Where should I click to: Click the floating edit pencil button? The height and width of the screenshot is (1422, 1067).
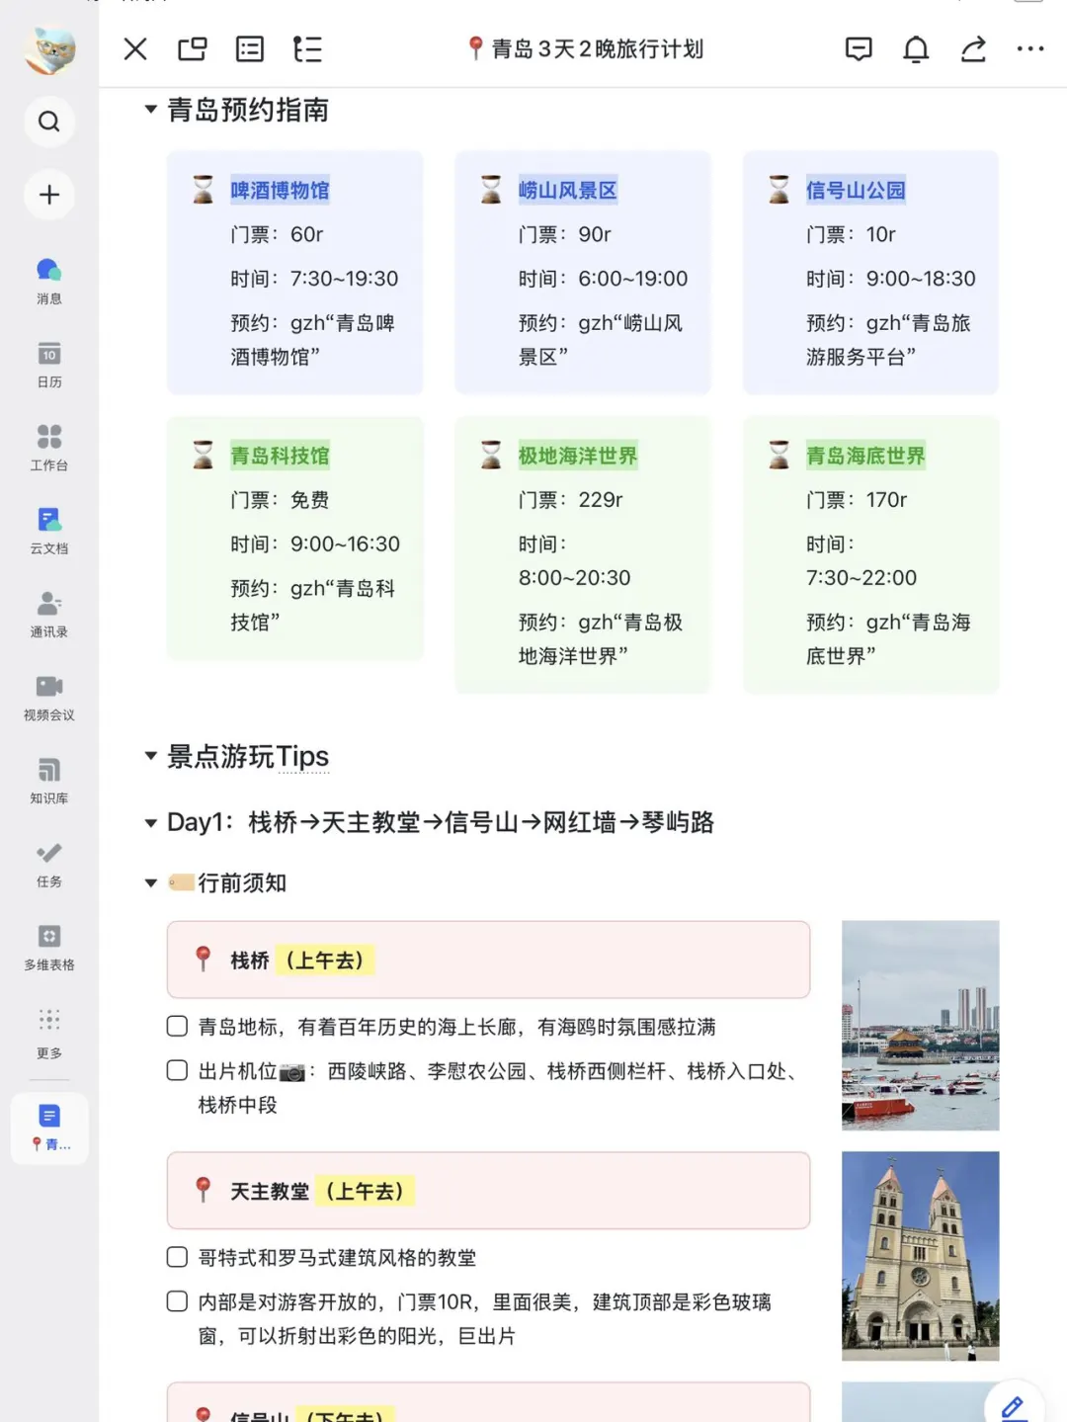(x=1013, y=1407)
